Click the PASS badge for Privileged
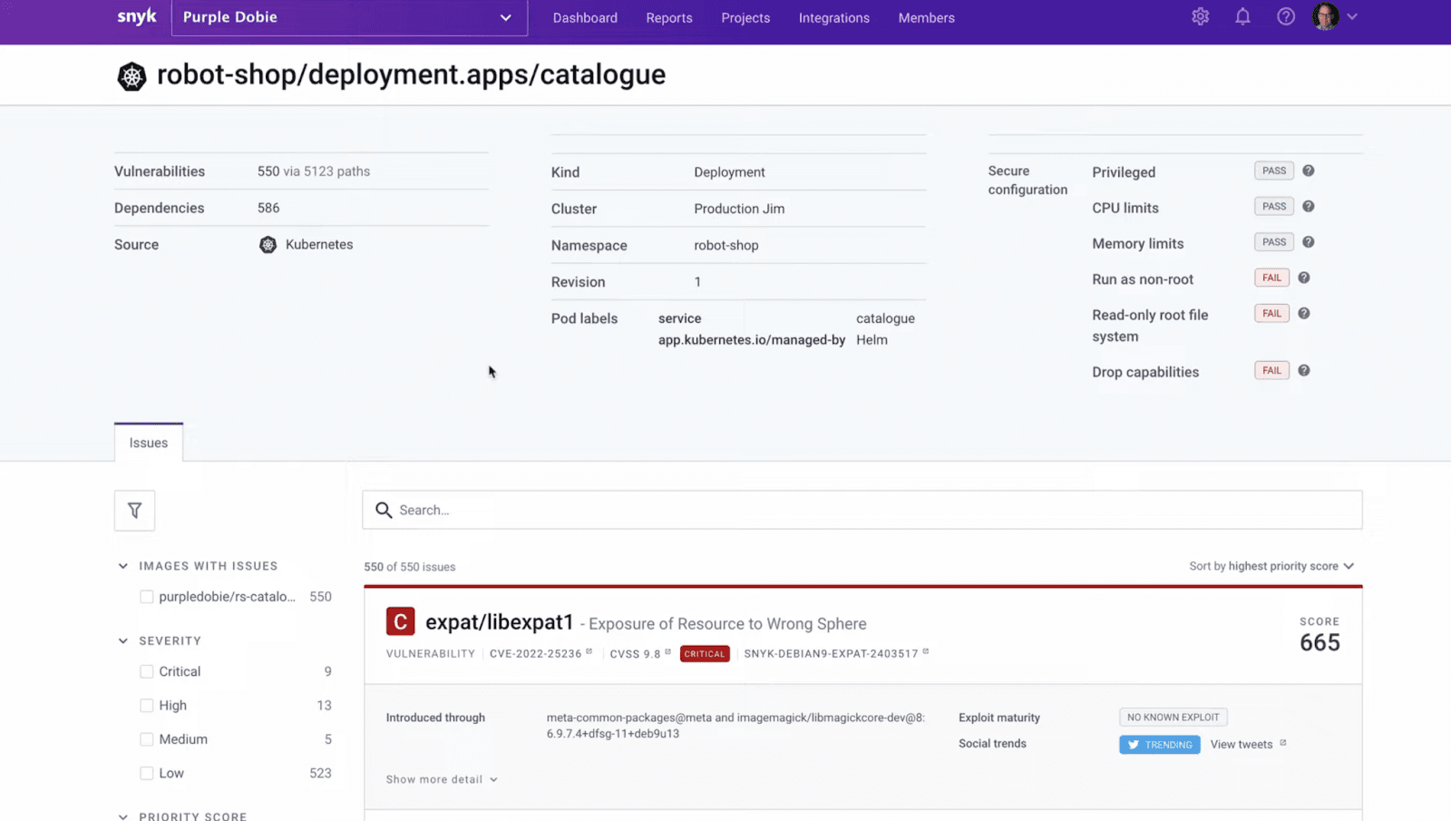 pos(1274,171)
